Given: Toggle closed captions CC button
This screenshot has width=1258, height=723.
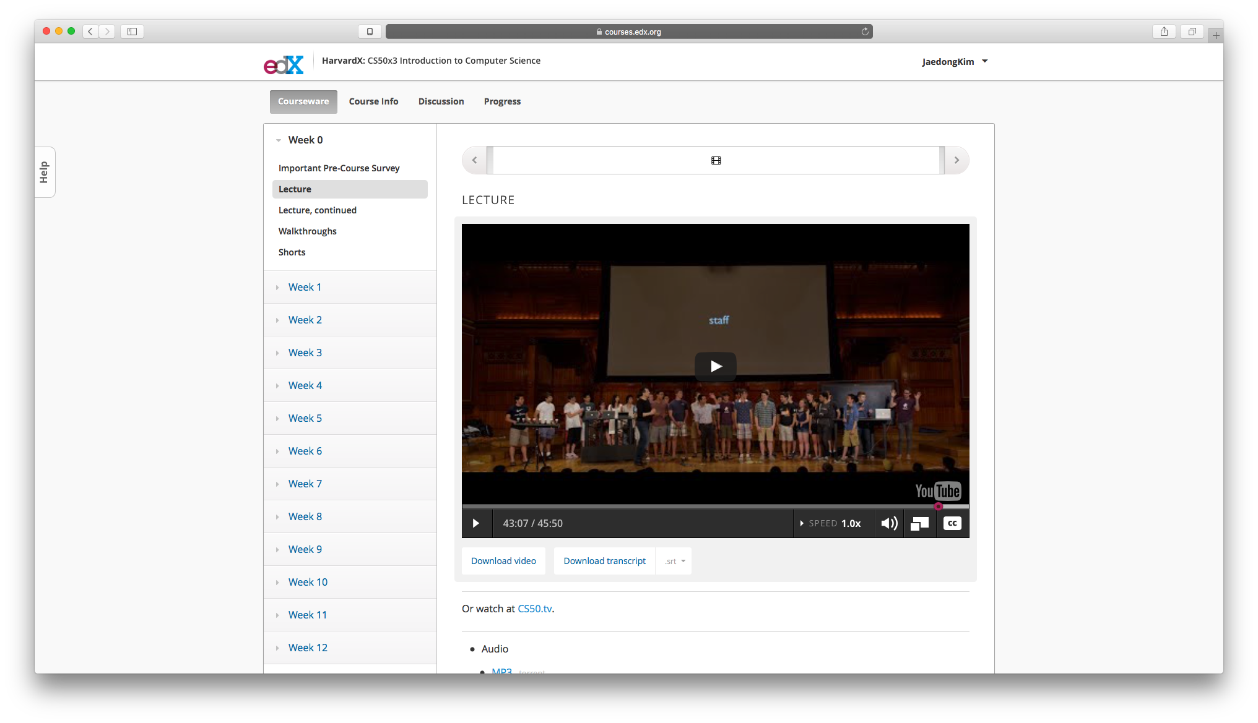Looking at the screenshot, I should (x=952, y=523).
